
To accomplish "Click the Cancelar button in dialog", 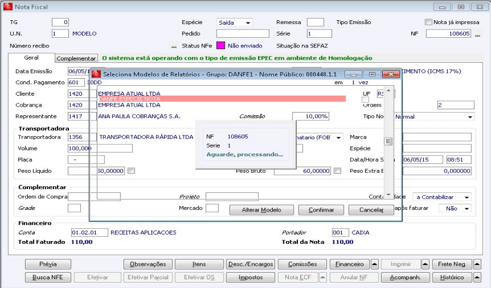I will [x=371, y=210].
